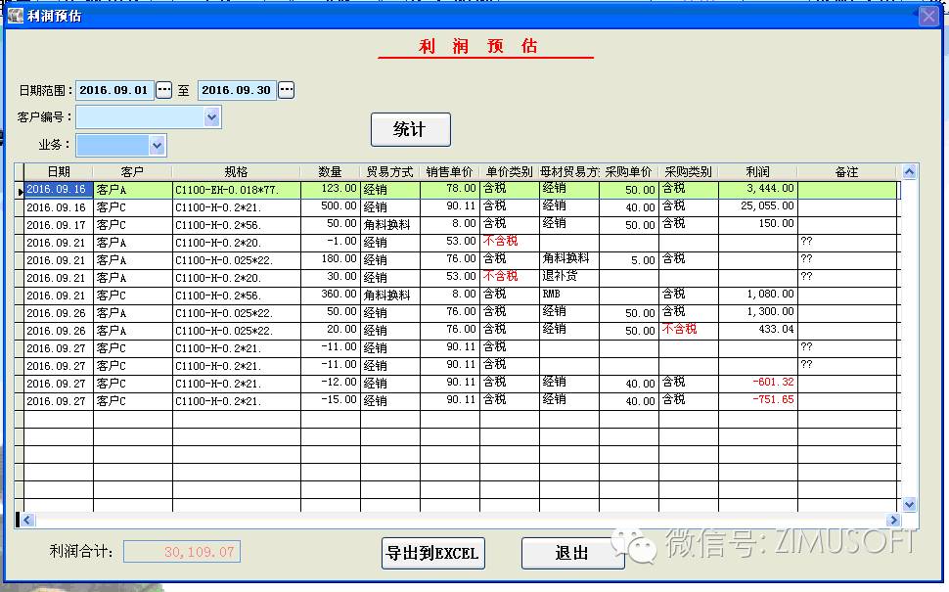Viewport: 949px width, 592px height.
Task: Click the 统计 button
Action: point(410,129)
